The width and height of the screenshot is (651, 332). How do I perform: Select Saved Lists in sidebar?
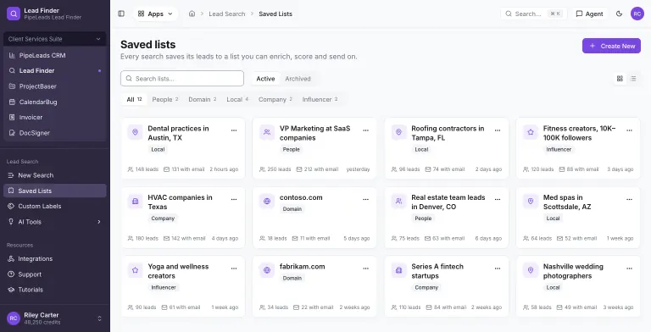pyautogui.click(x=55, y=191)
